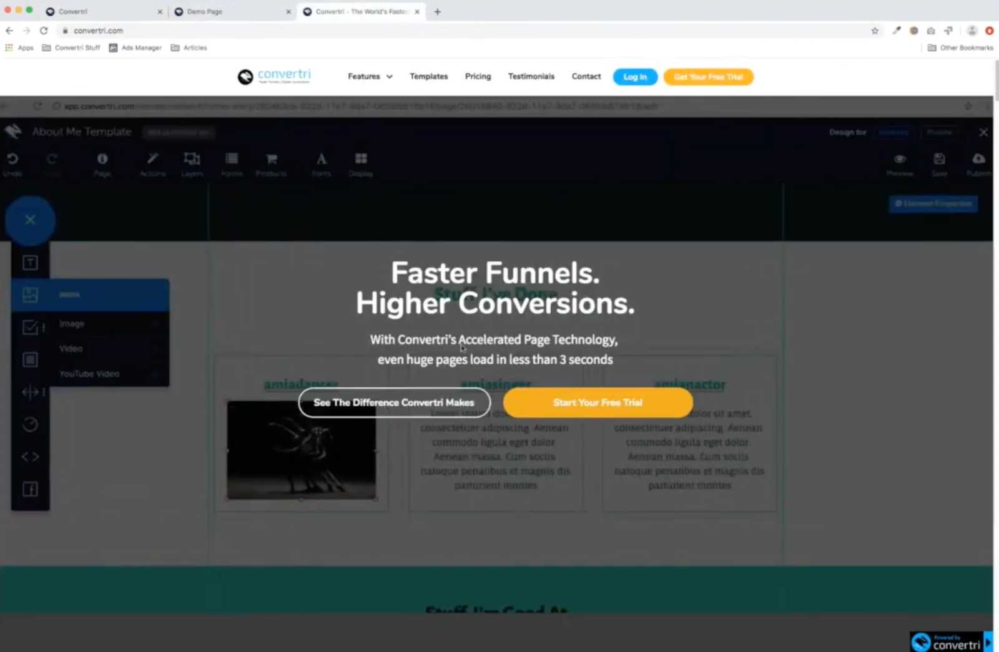
Task: Click the Faster Funnels headline text
Action: pos(495,273)
